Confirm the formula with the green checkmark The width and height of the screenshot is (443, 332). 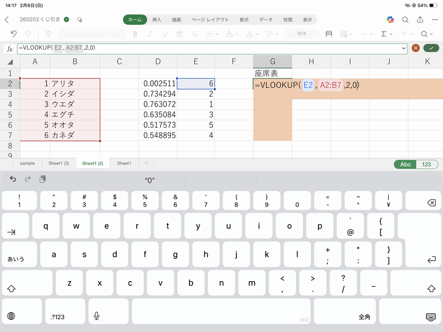[430, 48]
